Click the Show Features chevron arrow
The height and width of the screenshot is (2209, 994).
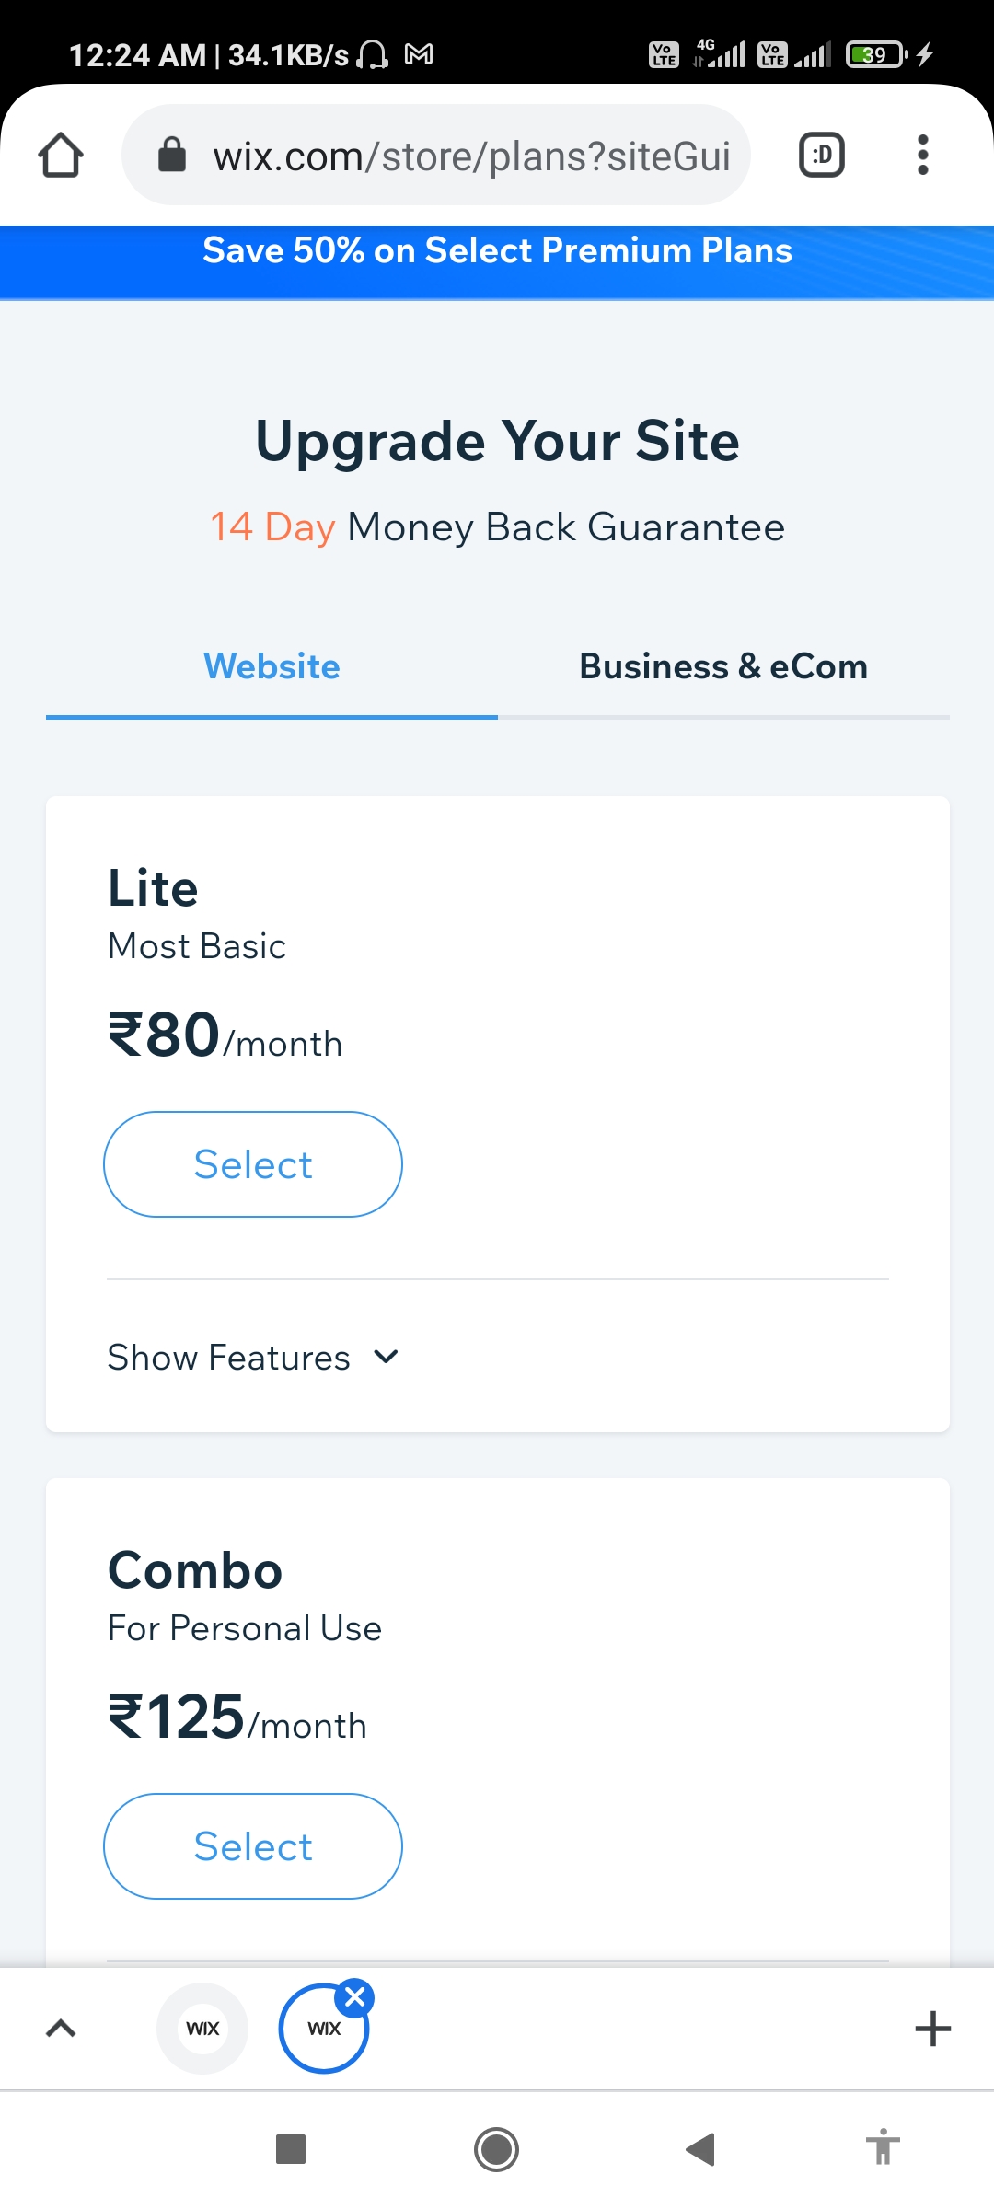(387, 1357)
